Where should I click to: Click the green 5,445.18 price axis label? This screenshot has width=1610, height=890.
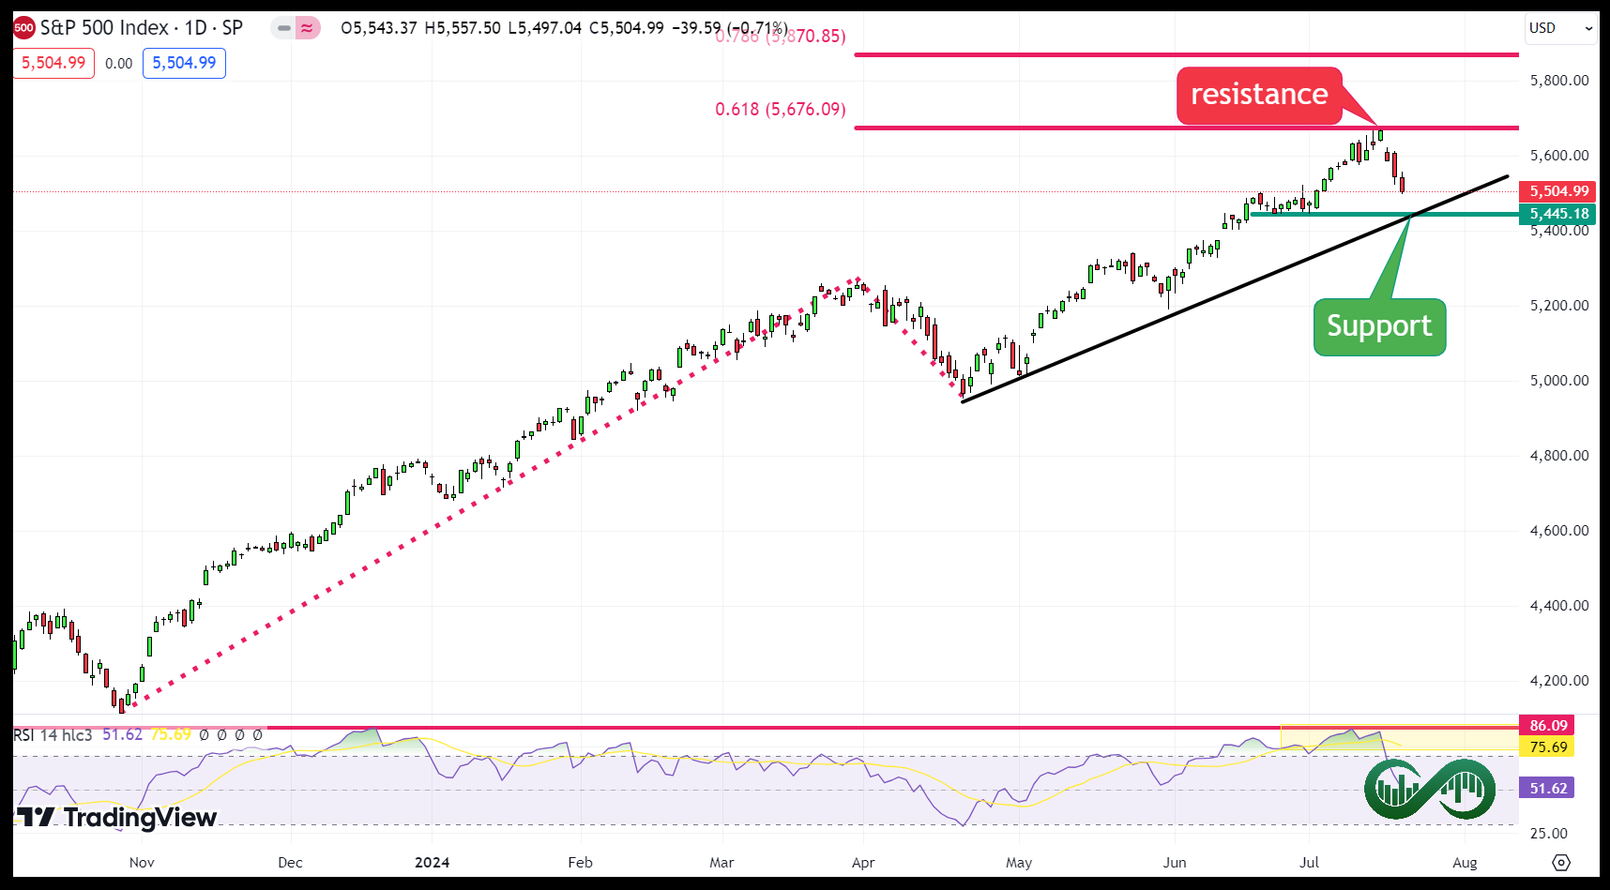[1558, 214]
